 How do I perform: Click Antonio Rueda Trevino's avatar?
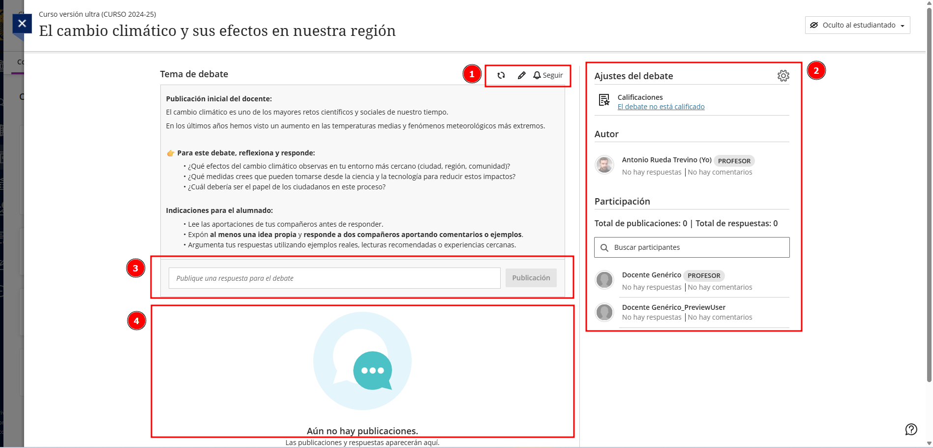[x=604, y=165]
